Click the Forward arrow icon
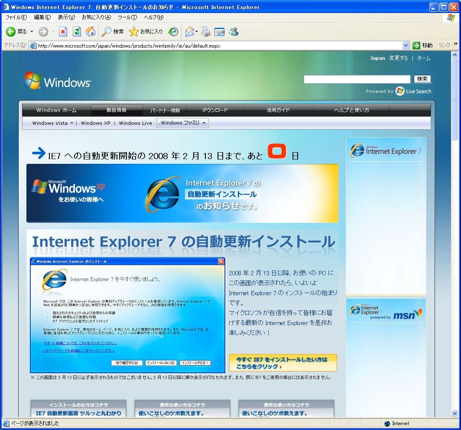The height and width of the screenshot is (430, 461). coord(43,32)
